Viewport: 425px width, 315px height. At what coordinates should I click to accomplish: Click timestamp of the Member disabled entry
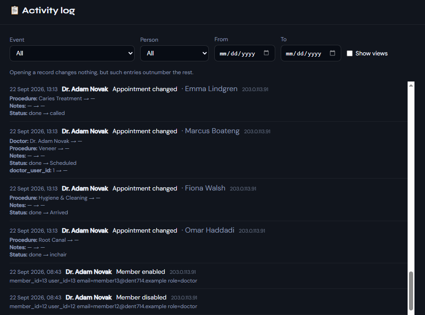pos(36,298)
